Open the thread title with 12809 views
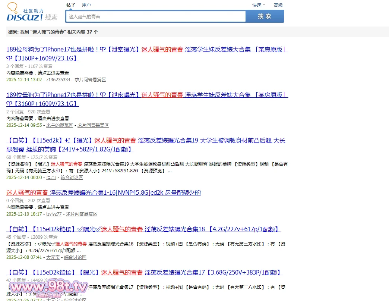The width and height of the screenshot is (389, 301). [x=143, y=229]
